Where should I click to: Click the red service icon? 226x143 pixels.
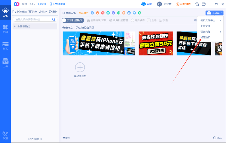click(103, 13)
